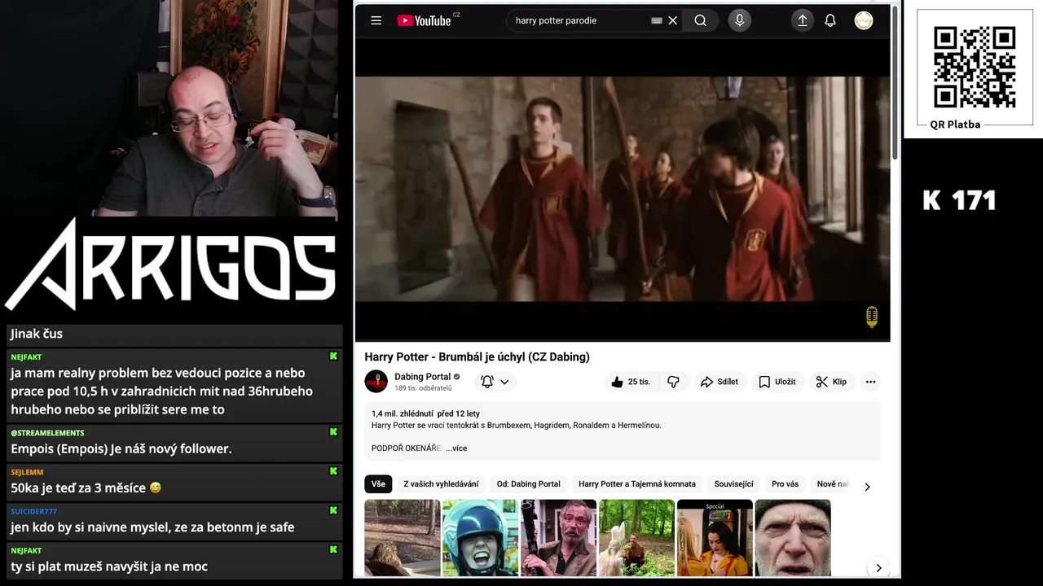Open the man with camera thumbnail
1043x586 pixels.
point(558,538)
